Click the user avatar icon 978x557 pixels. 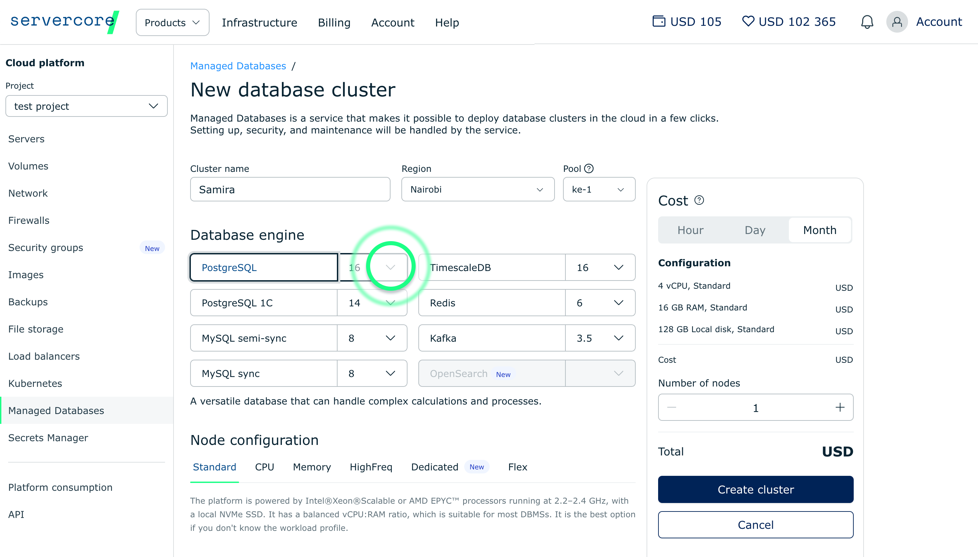tap(896, 22)
